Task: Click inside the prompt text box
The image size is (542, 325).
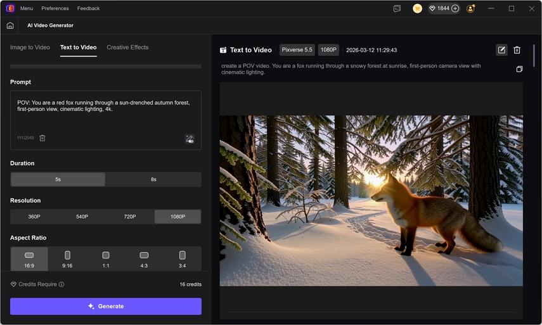Action: pos(106,120)
